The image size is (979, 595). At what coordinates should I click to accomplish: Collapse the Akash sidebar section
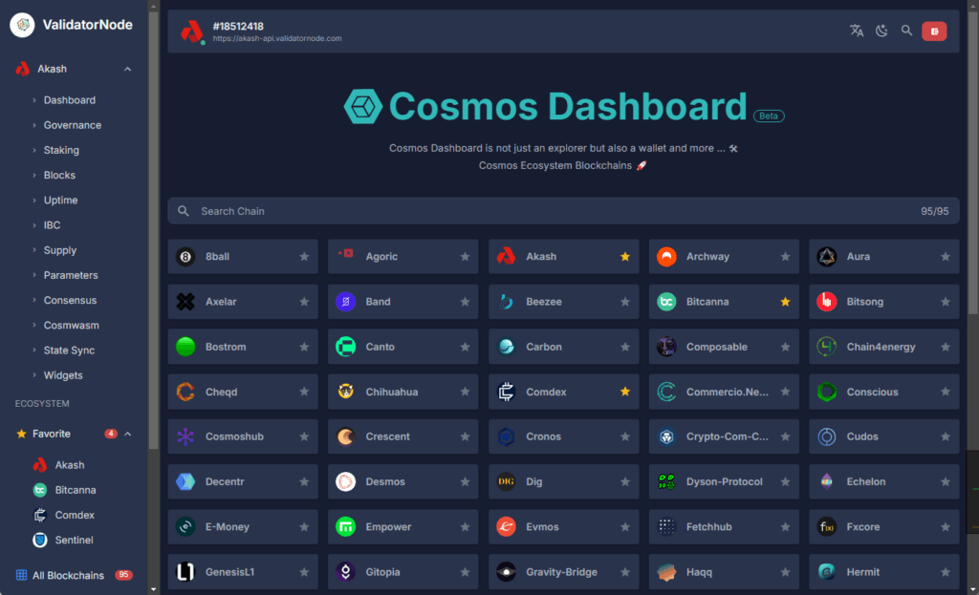(x=128, y=70)
